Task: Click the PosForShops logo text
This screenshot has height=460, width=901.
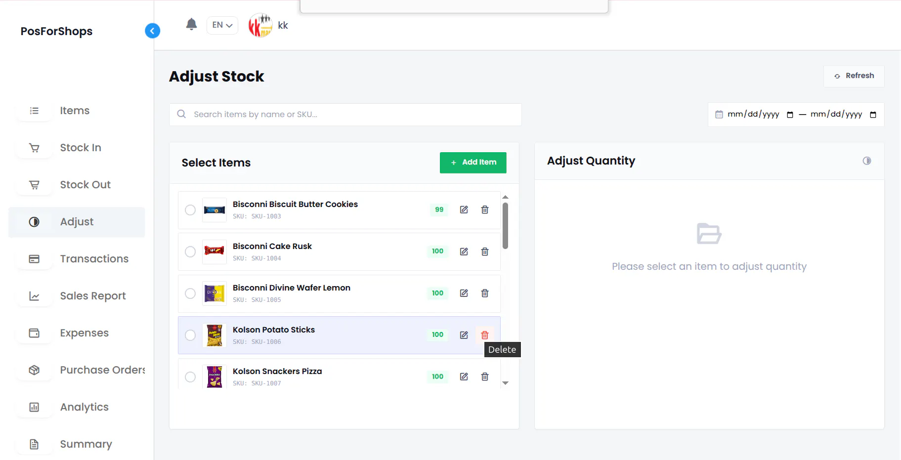Action: pos(56,31)
